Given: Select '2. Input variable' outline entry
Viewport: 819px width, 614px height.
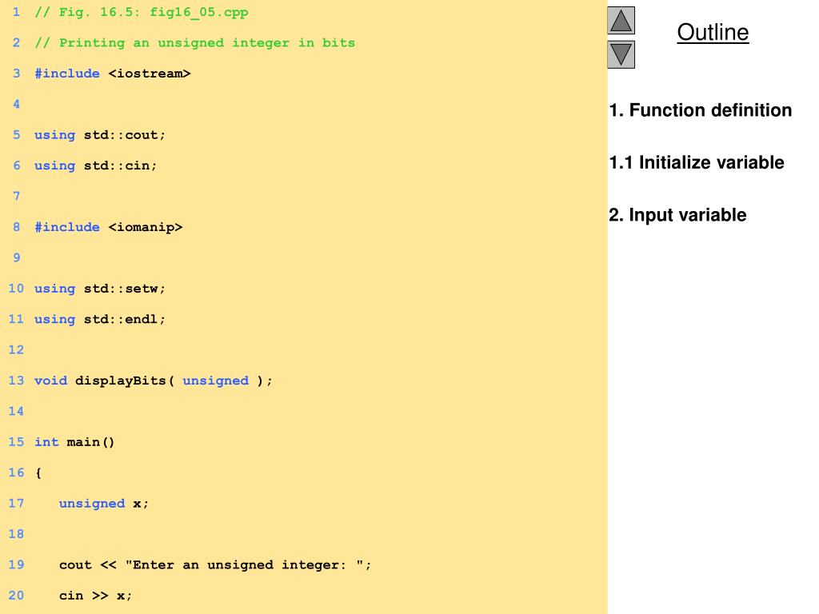Looking at the screenshot, I should point(677,215).
